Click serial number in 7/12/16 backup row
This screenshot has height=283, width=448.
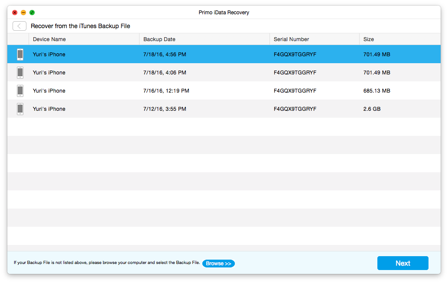pyautogui.click(x=295, y=109)
